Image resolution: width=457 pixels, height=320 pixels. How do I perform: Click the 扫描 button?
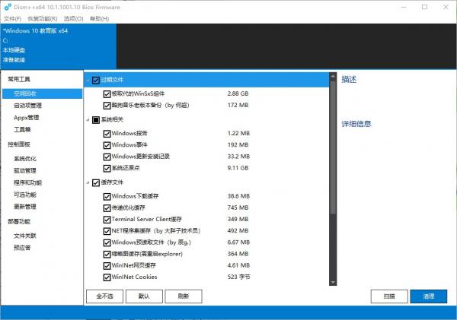(x=389, y=296)
